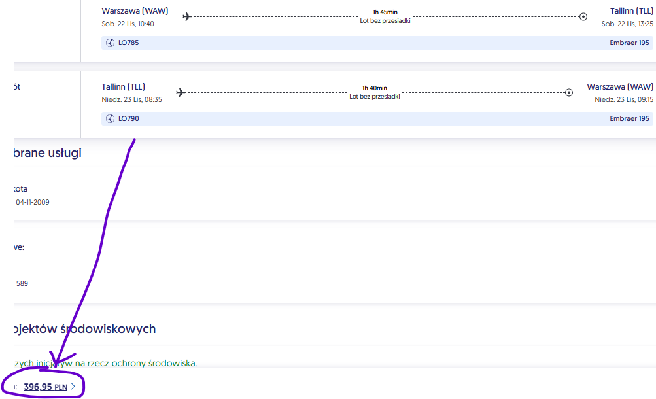Click Lot bez przesiadki under 1h 45min
This screenshot has width=656, height=399.
pyautogui.click(x=385, y=21)
